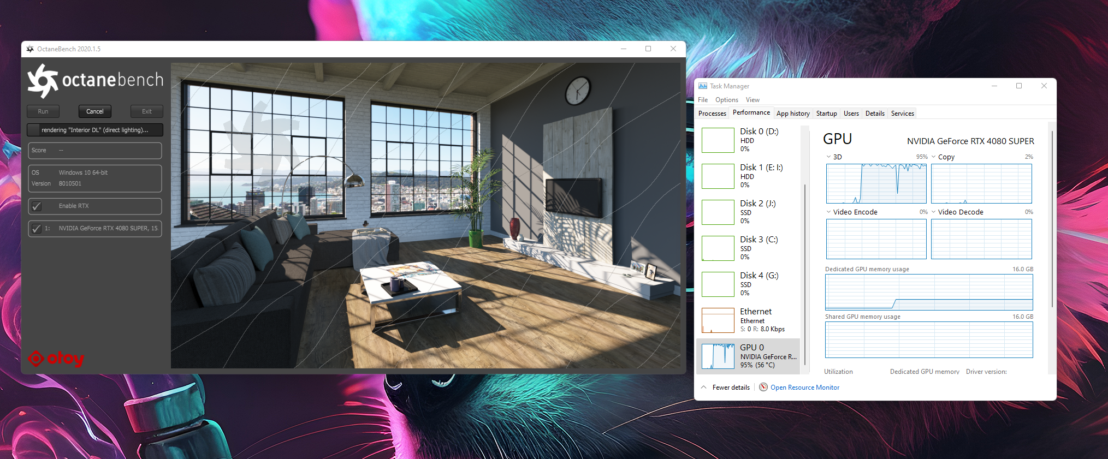Click the Task Manager title bar icon

pos(703,86)
